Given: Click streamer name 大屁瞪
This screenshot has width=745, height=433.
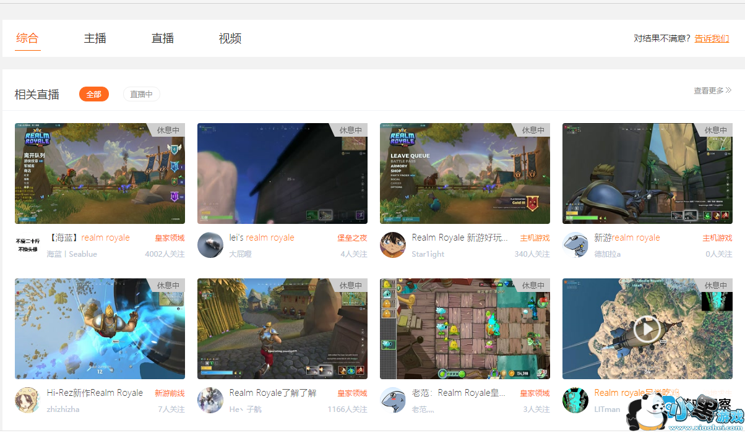Looking at the screenshot, I should coord(241,254).
